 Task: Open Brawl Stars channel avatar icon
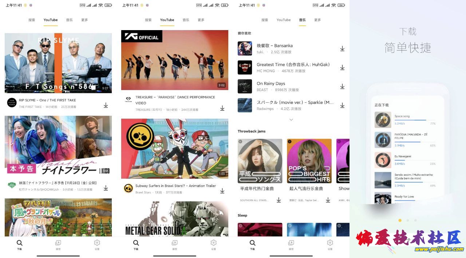click(128, 188)
